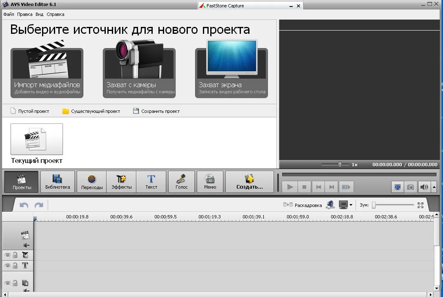Viewport: 443px width, 297px height.
Task: Open the Вид menu
Action: pyautogui.click(x=39, y=14)
